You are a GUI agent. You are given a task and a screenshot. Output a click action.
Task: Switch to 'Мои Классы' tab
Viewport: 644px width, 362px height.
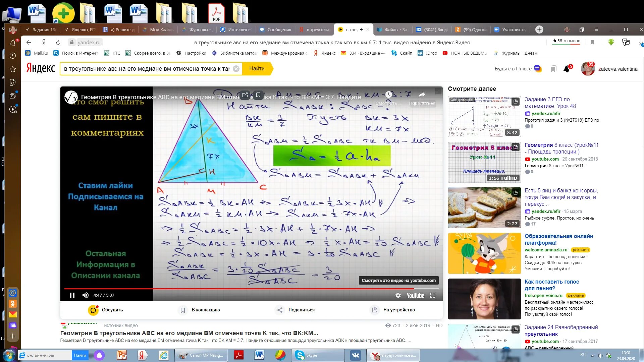click(158, 29)
